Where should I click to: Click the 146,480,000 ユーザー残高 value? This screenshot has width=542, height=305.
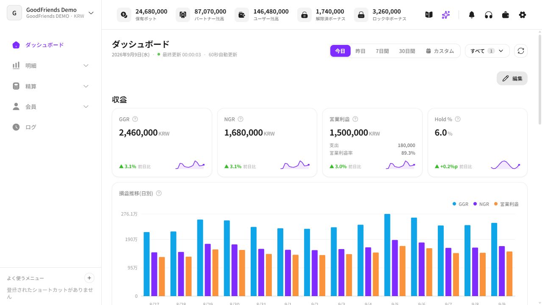[271, 11]
